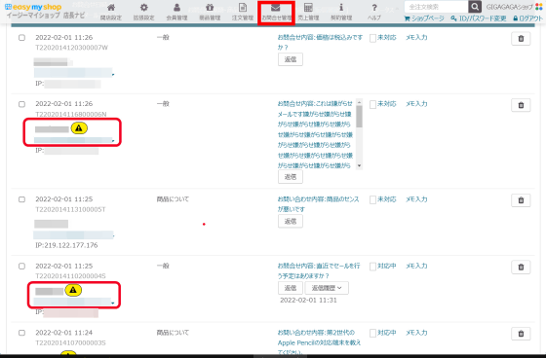Open ヘルプ question mark menu
Screen dimensions: 546x358
coord(374,12)
